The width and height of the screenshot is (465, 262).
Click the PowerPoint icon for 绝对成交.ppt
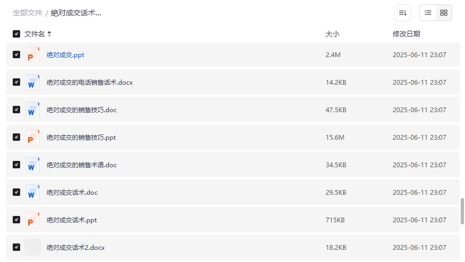(33, 55)
